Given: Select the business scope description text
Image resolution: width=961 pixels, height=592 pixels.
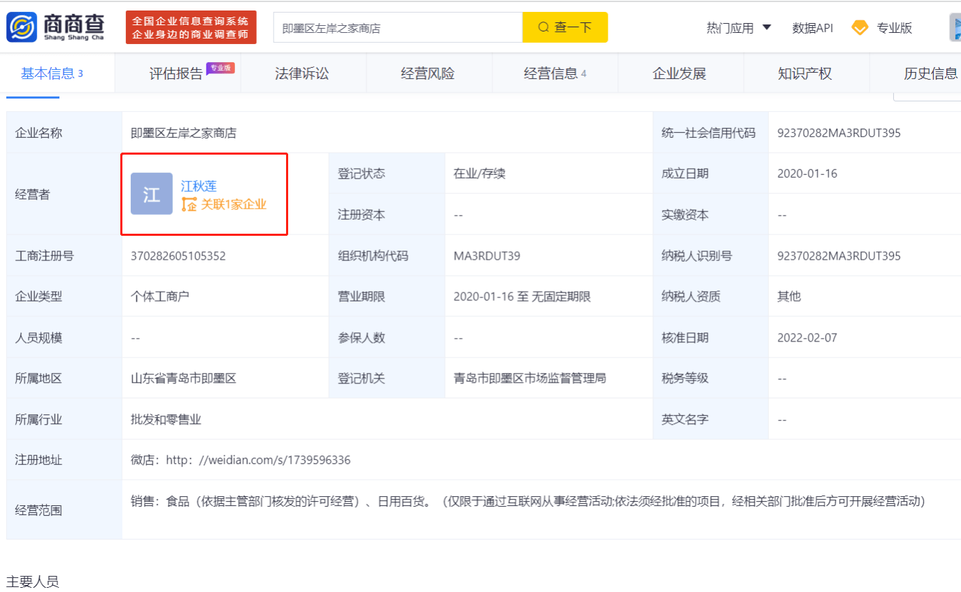Looking at the screenshot, I should [x=528, y=501].
